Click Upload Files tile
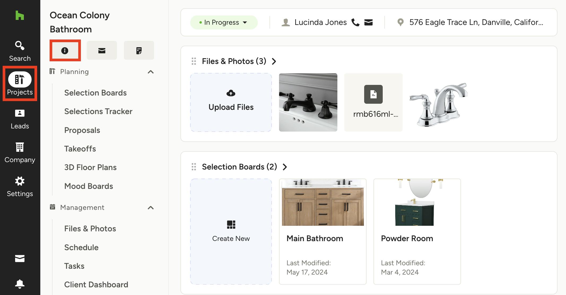This screenshot has width=566, height=295. point(231,102)
